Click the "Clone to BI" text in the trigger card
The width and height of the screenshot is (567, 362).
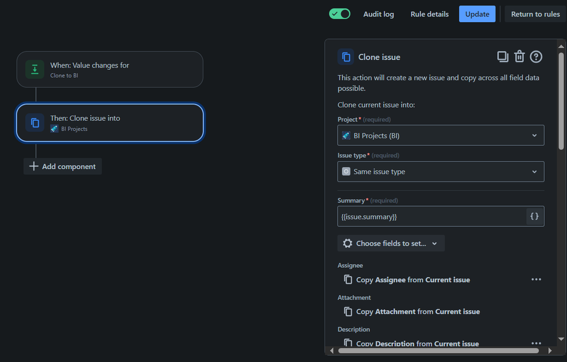pos(64,75)
